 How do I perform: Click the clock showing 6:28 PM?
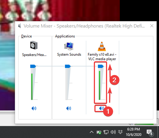[133, 129]
